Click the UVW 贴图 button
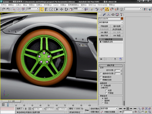The width and height of the screenshot is (152, 114). [117, 35]
